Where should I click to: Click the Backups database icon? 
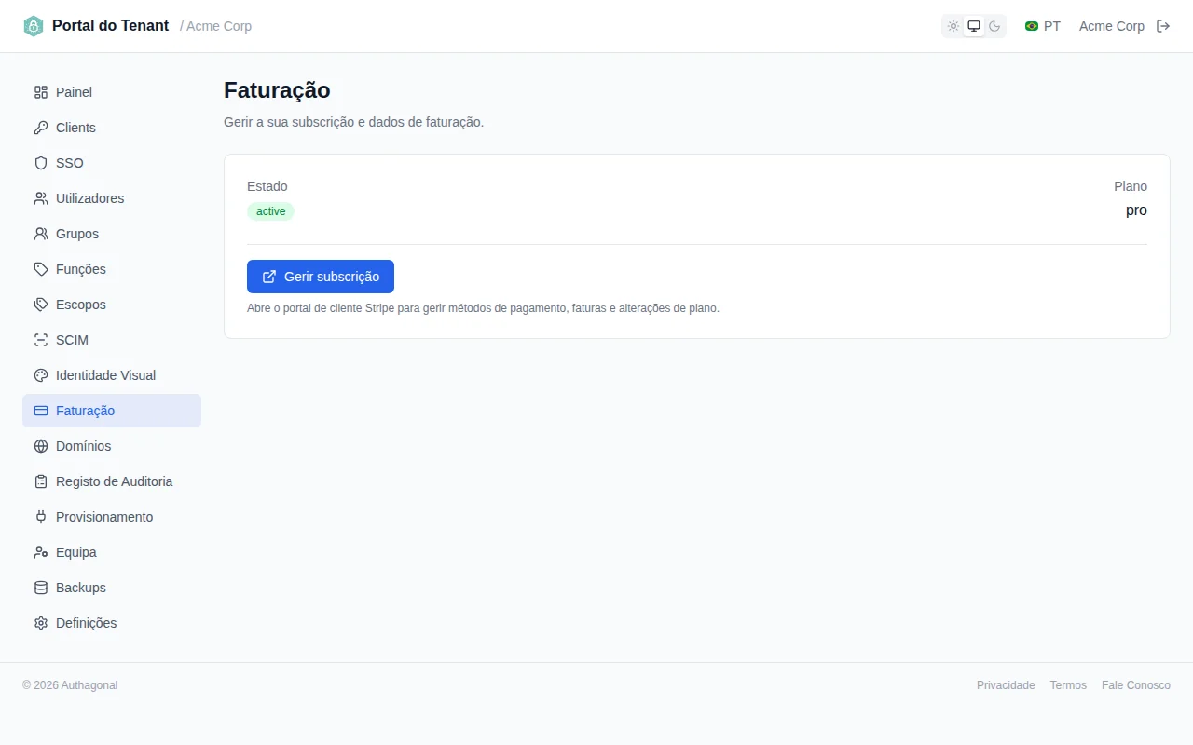41,588
